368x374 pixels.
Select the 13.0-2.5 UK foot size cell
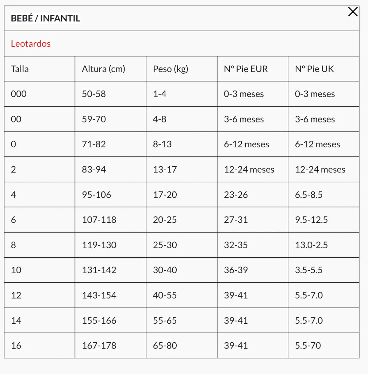click(311, 245)
